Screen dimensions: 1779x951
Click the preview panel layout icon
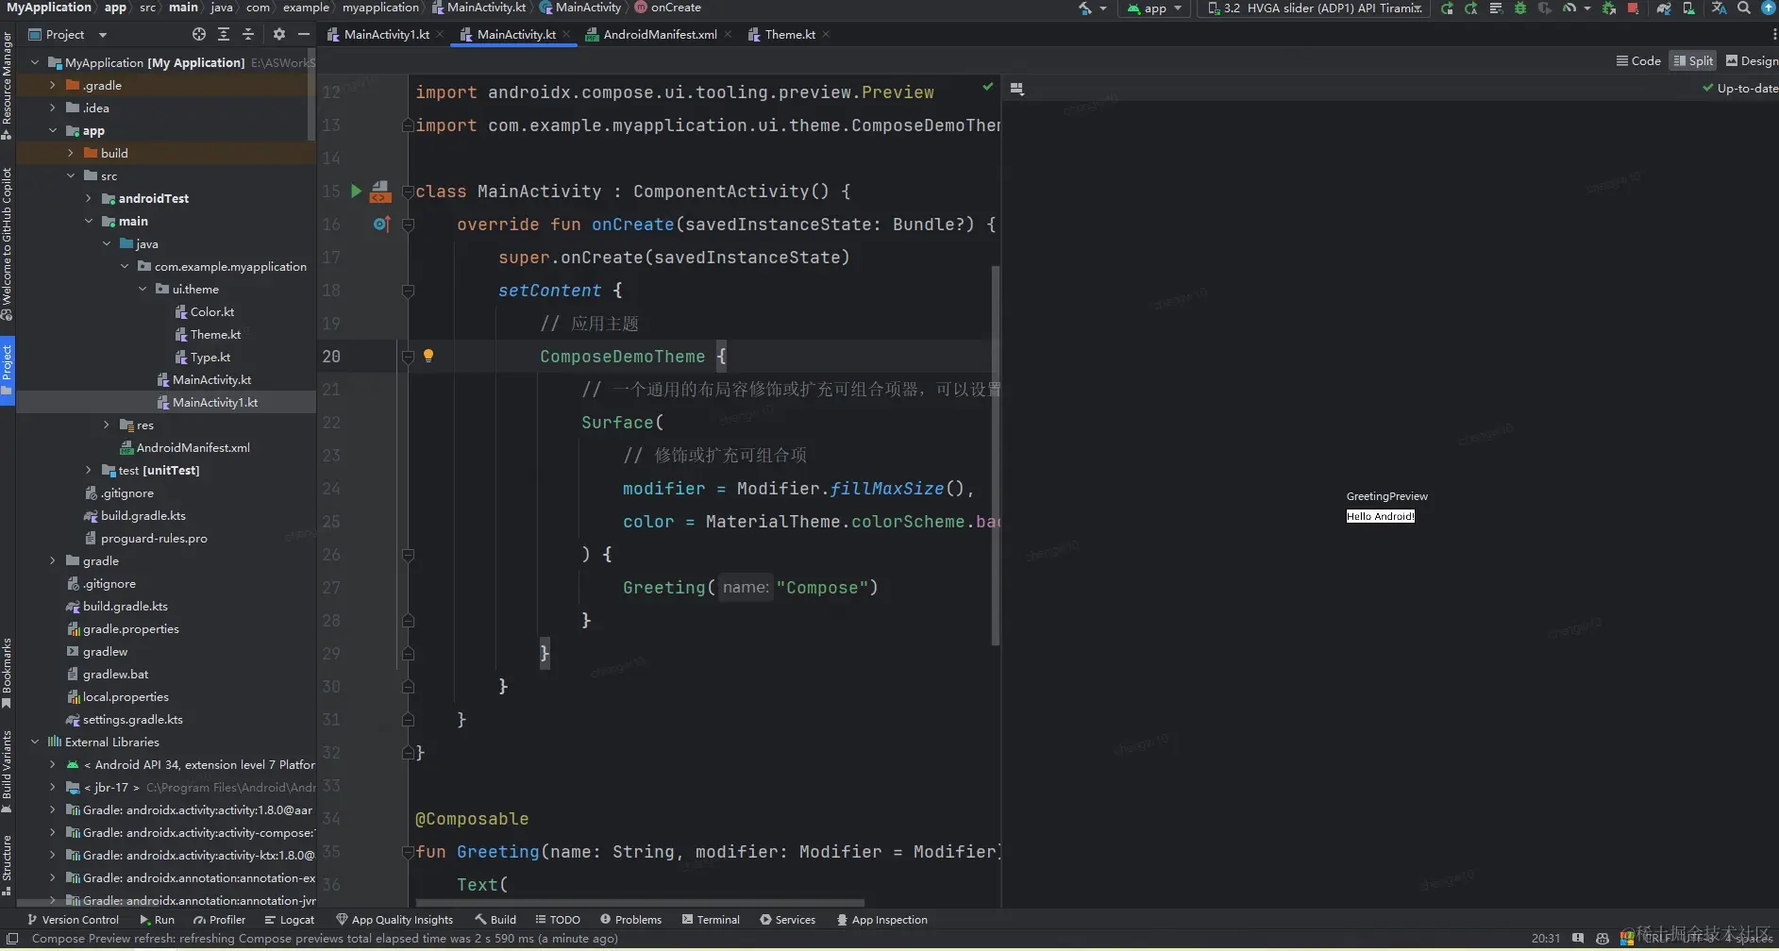1017,89
